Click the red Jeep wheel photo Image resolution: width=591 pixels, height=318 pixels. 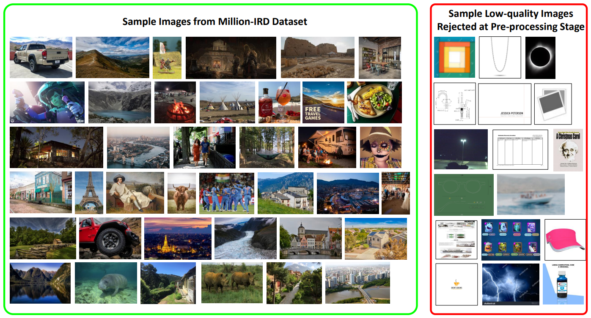click(x=110, y=238)
